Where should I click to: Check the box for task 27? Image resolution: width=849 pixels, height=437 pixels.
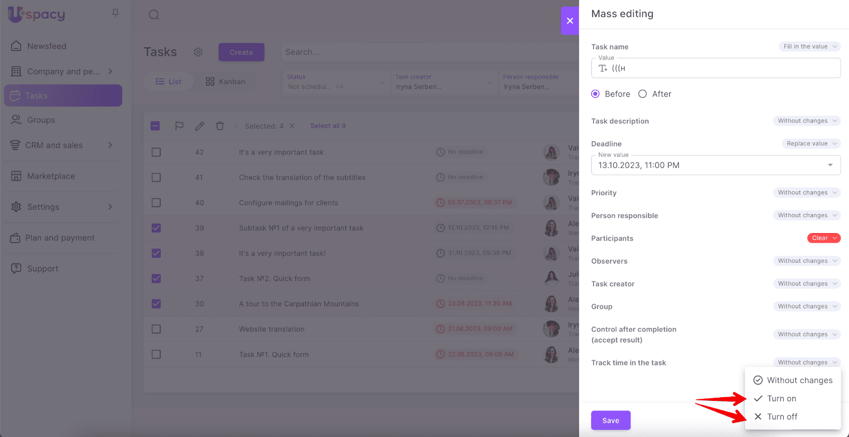click(156, 329)
